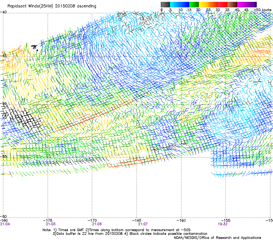
Task: Click the brown 35-40 knots legend swatch
Action: coord(232,4)
